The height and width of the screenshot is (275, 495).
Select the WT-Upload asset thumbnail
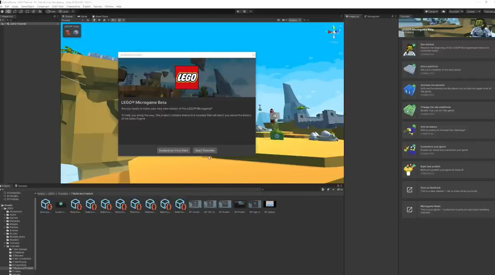pyautogui.click(x=270, y=206)
